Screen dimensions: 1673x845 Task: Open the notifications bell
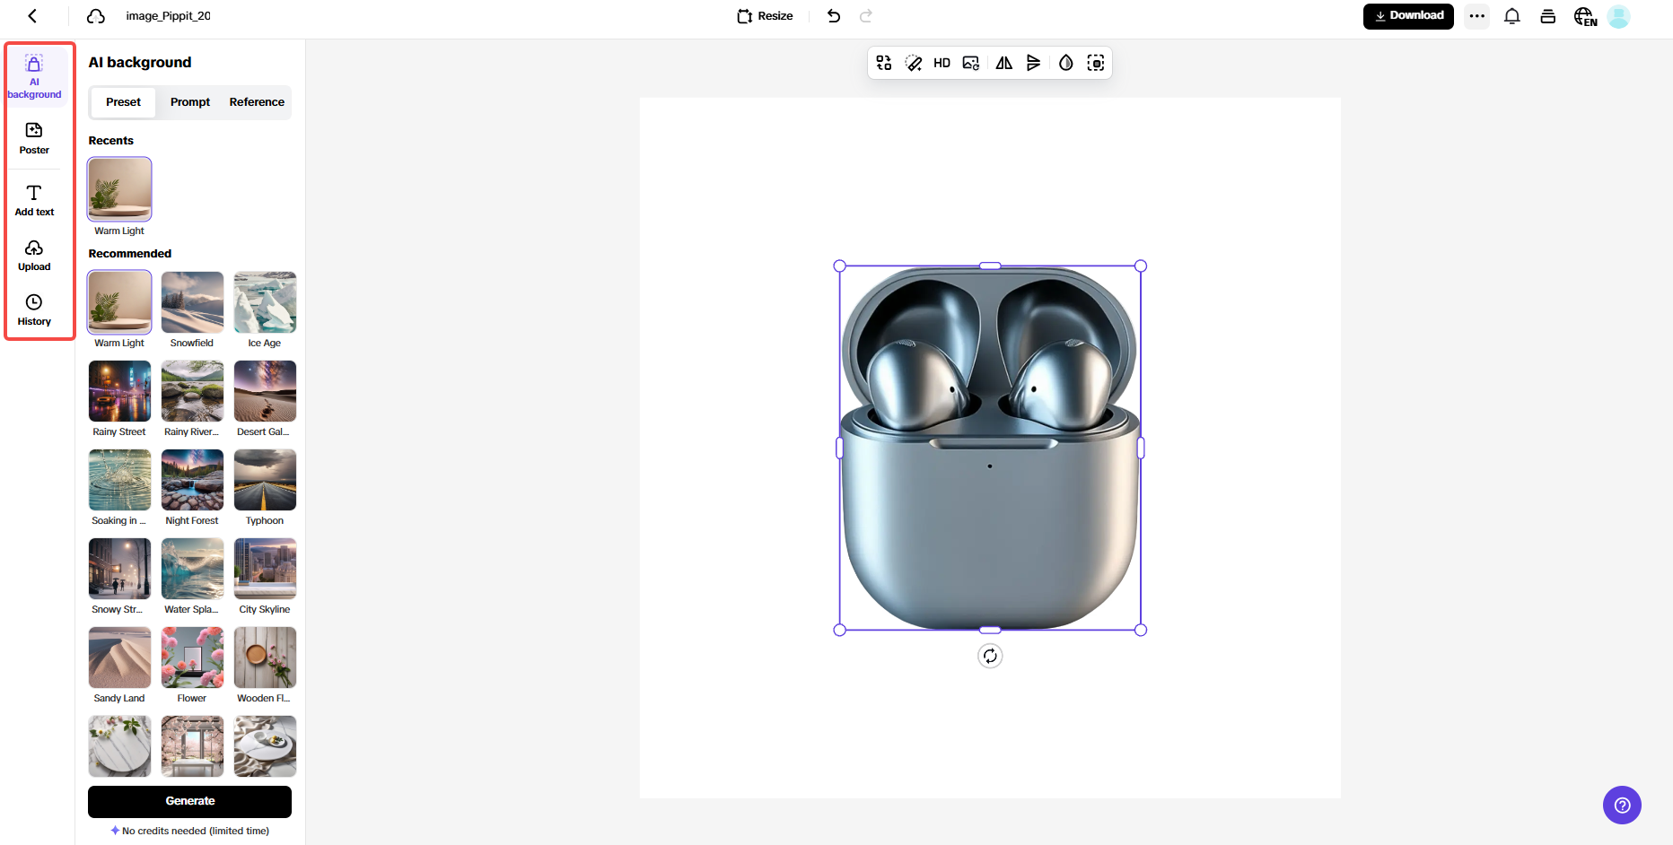(x=1512, y=16)
